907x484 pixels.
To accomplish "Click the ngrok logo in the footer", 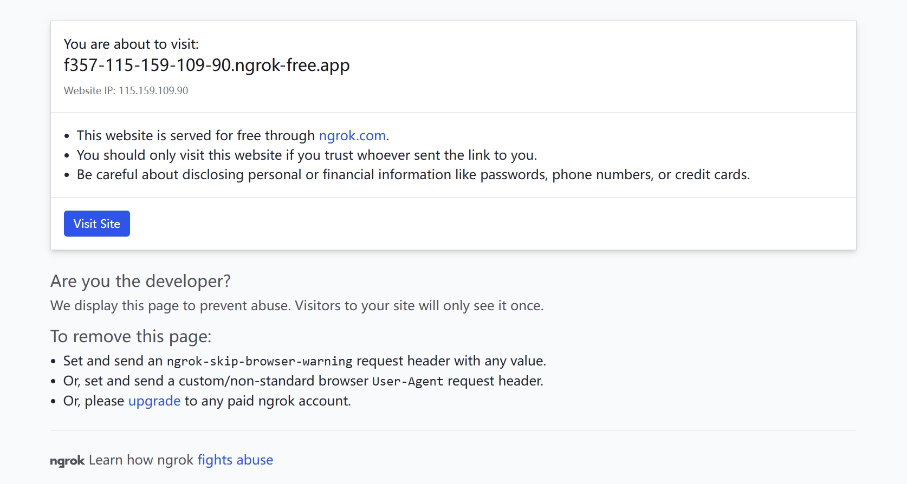I will click(x=67, y=461).
